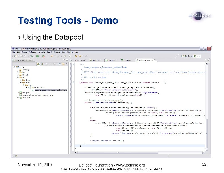224x173 pixels.
Task: Select demo_shoppers_Customer_updateName tree item
Action: [51, 90]
